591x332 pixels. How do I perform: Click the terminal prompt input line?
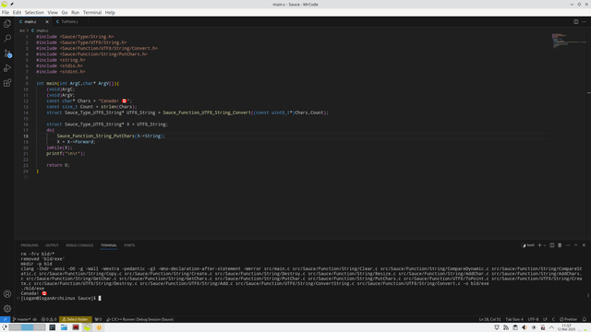click(x=60, y=298)
